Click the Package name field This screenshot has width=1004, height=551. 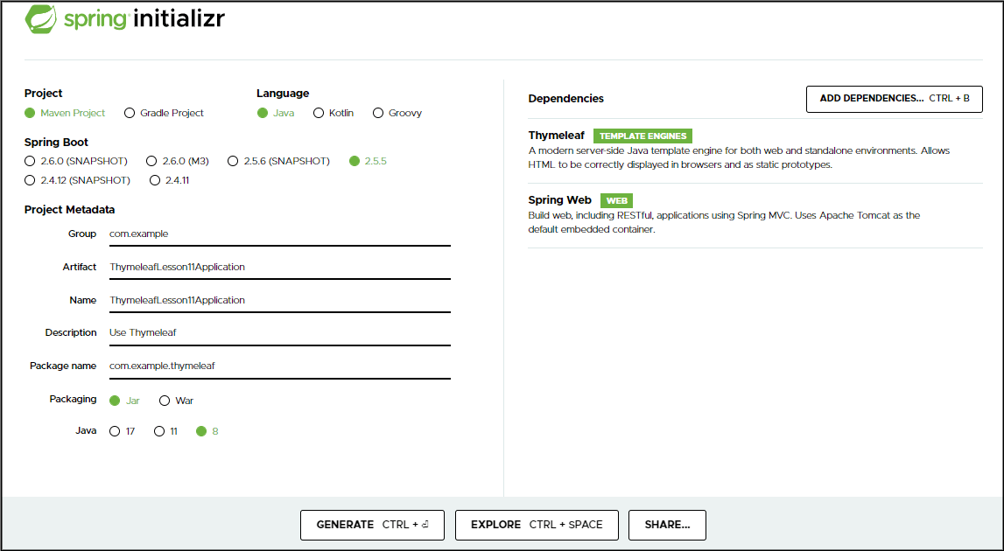coord(278,366)
